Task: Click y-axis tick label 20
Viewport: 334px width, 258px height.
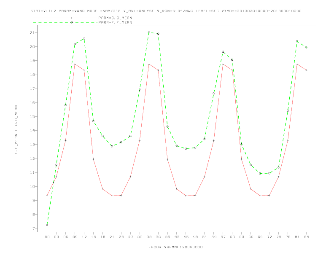Action: pos(32,47)
